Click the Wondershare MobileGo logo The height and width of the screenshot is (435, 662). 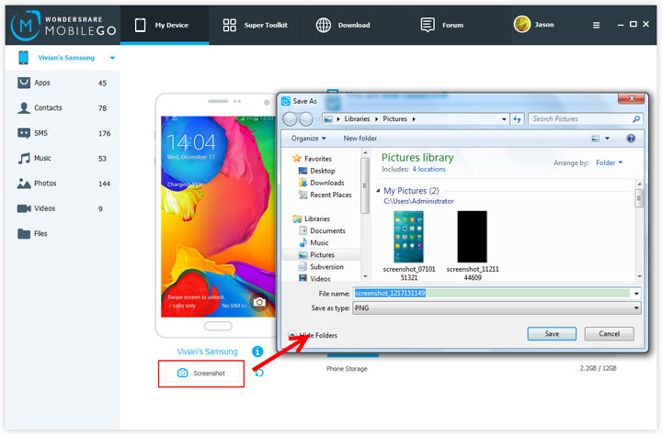63,25
